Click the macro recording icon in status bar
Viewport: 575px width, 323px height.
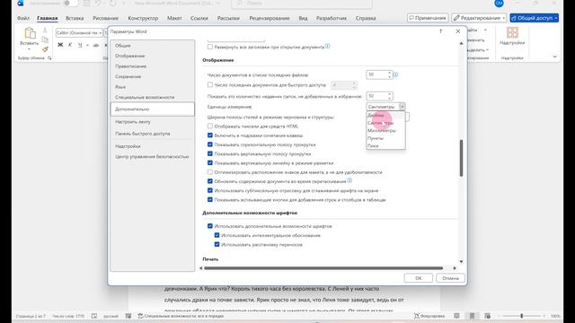click(128, 316)
